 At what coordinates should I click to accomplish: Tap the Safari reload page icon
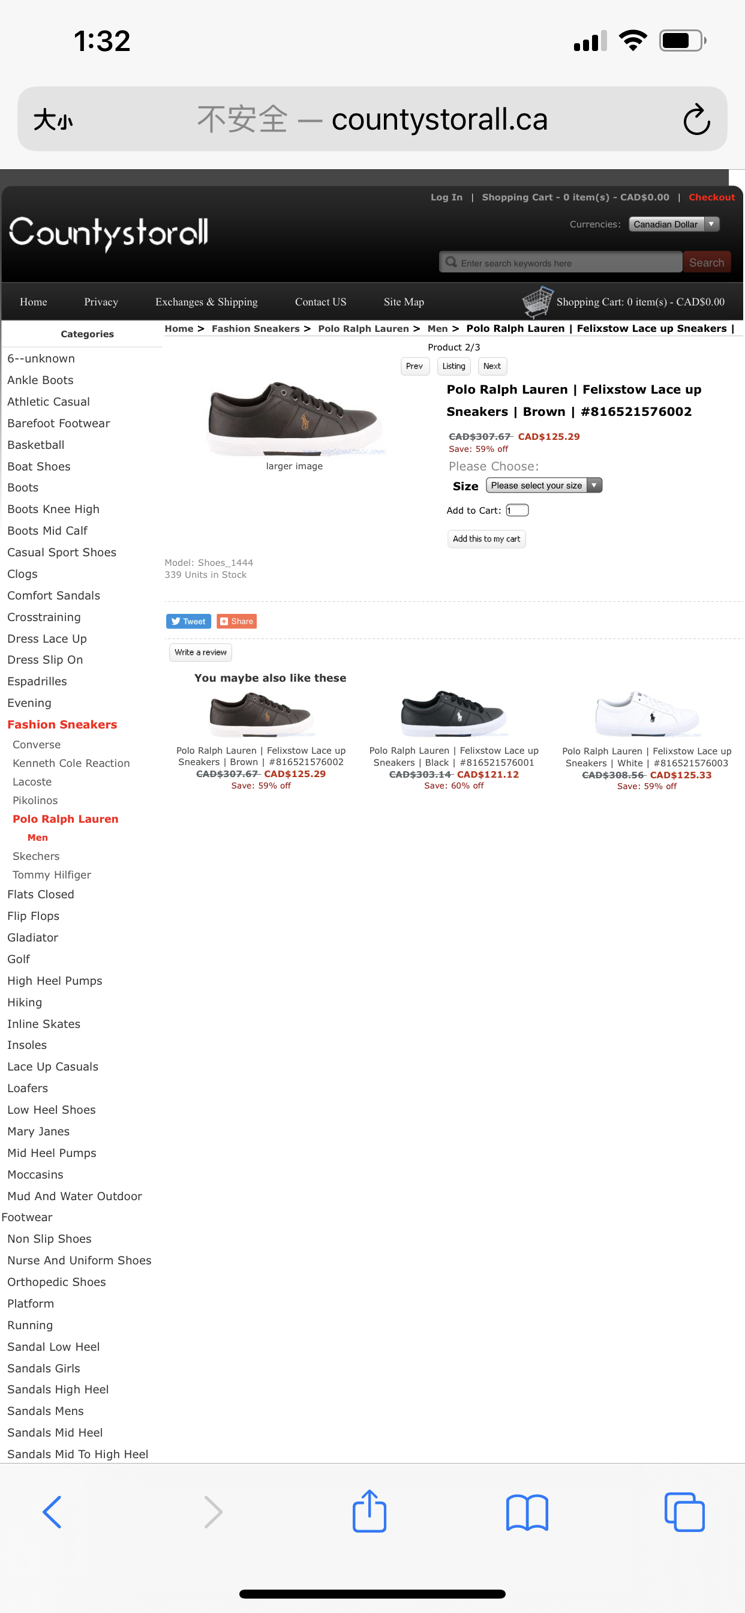[696, 119]
